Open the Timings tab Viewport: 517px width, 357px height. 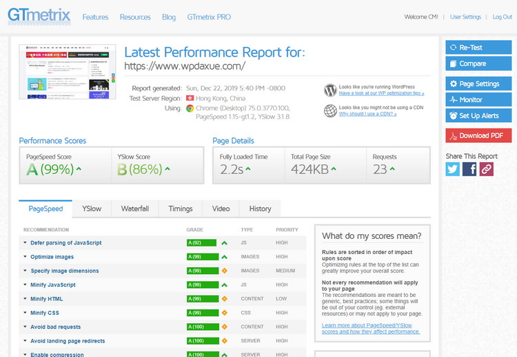[x=181, y=209]
